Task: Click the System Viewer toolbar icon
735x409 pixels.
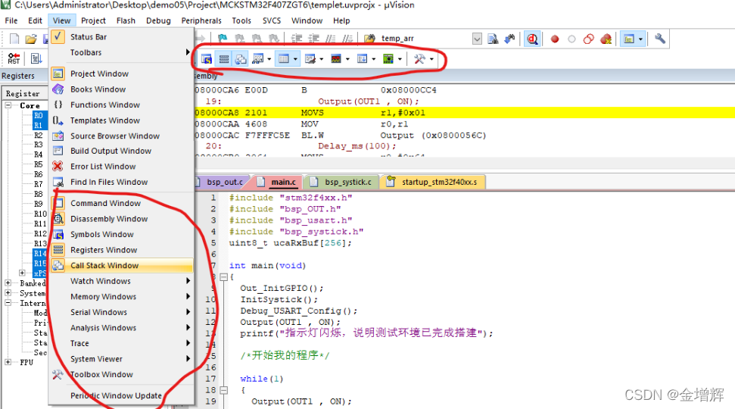Action: point(388,59)
